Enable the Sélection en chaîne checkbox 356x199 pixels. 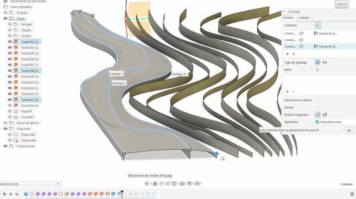317,100
